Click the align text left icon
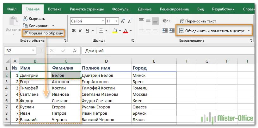This screenshot has height=128, width=258. (x=141, y=31)
